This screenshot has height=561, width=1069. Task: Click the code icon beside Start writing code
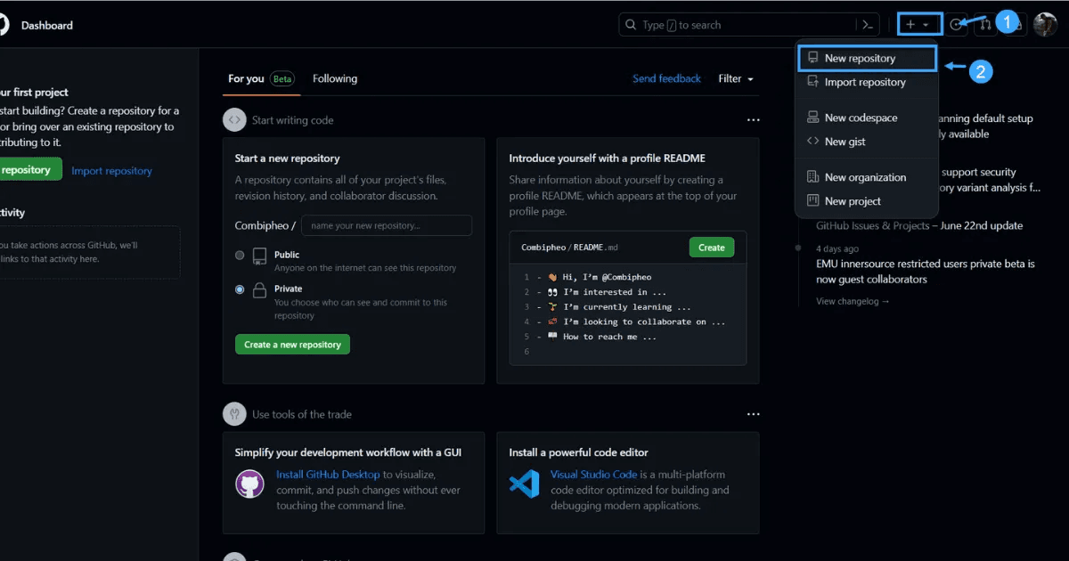pos(233,120)
